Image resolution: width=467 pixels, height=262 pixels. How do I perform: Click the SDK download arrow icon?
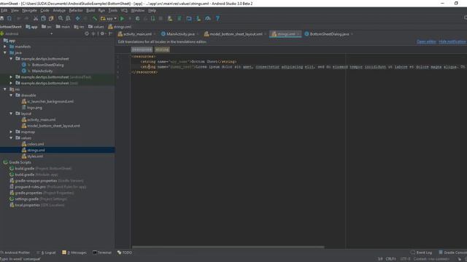coord(198,18)
